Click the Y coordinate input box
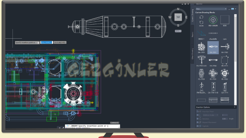 pos(60,43)
